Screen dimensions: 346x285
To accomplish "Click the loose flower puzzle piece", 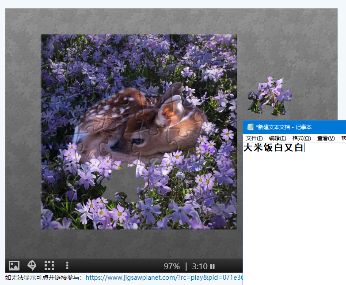I will (x=270, y=95).
